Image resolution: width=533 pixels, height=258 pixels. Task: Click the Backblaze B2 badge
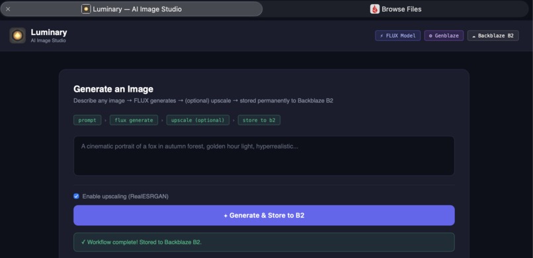[x=493, y=36]
